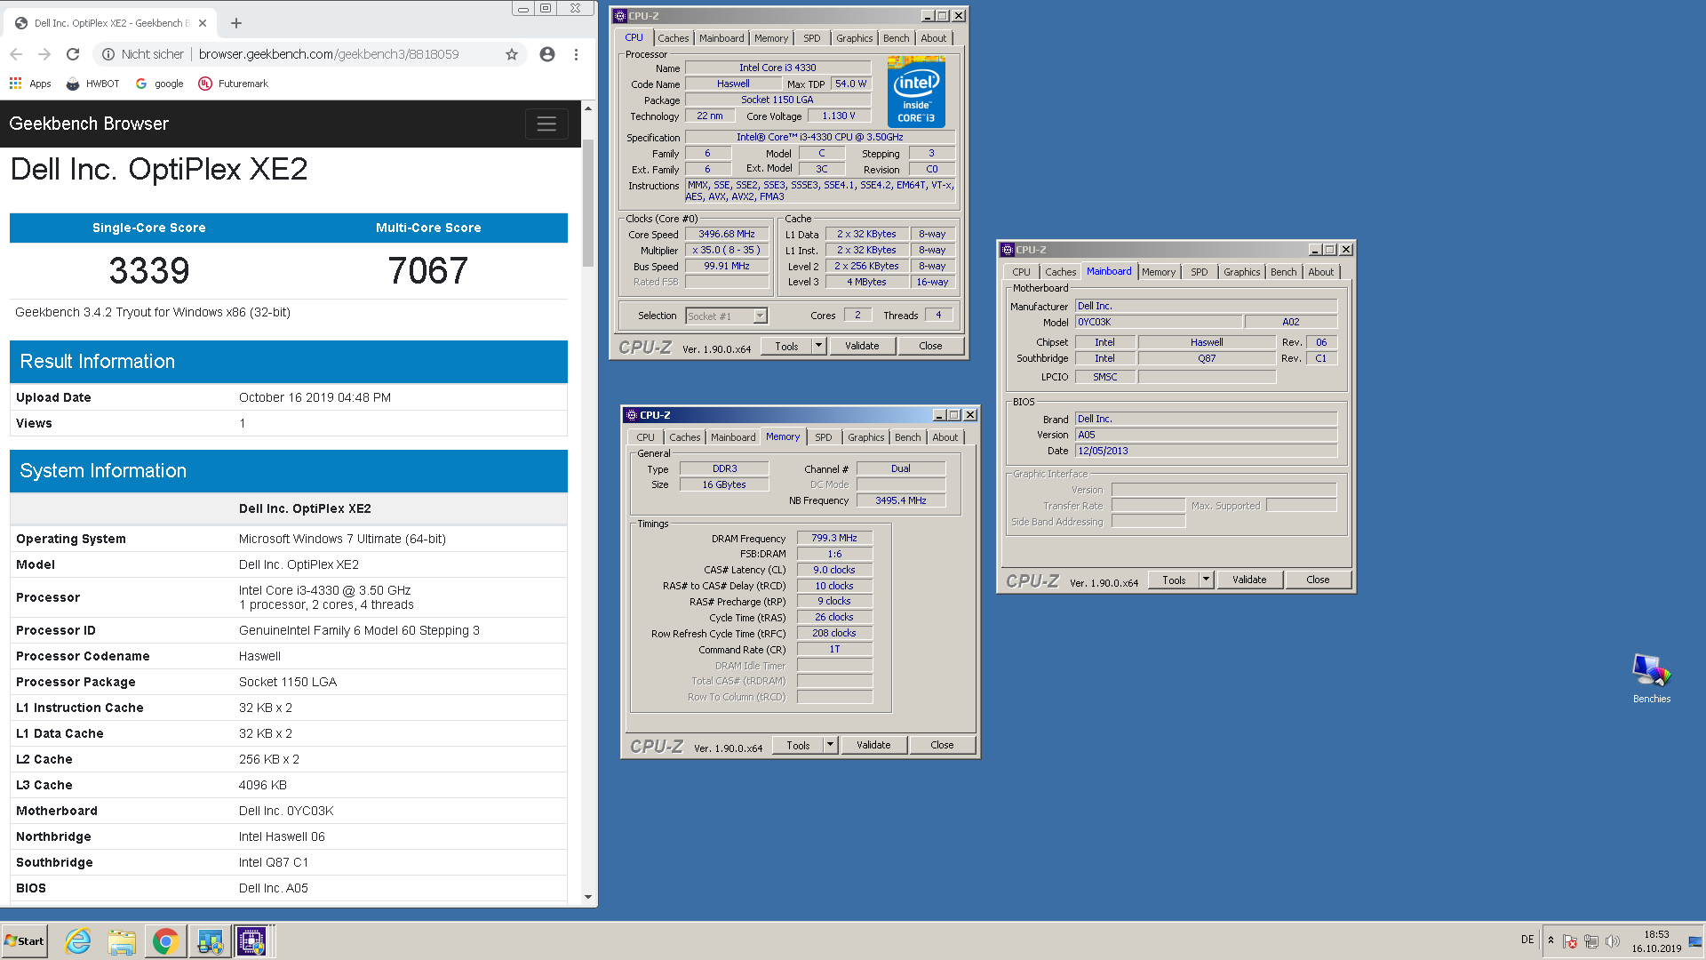Show hidden system tray icons
Image resolution: width=1706 pixels, height=960 pixels.
click(x=1551, y=940)
